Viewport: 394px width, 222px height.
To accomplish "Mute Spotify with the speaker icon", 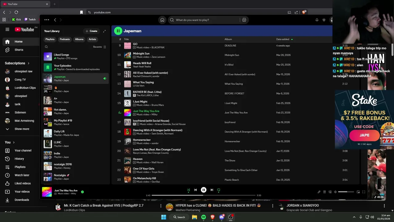I will tap(336, 192).
